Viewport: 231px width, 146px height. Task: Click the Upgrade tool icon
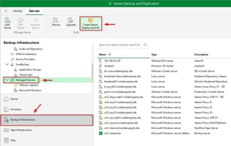pyautogui.click(x=71, y=22)
